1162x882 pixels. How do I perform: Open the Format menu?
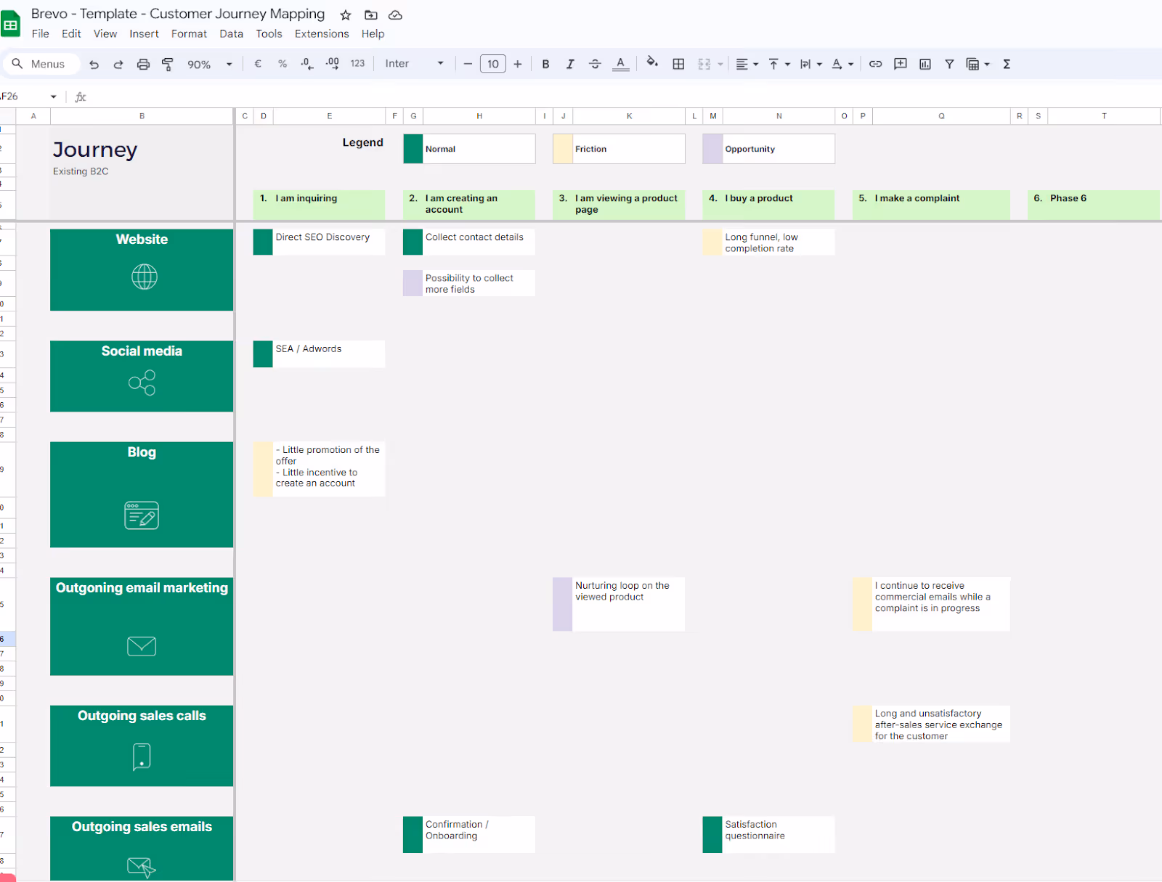pyautogui.click(x=189, y=33)
